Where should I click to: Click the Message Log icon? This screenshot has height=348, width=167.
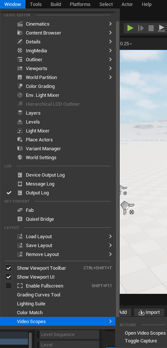pos(20,184)
